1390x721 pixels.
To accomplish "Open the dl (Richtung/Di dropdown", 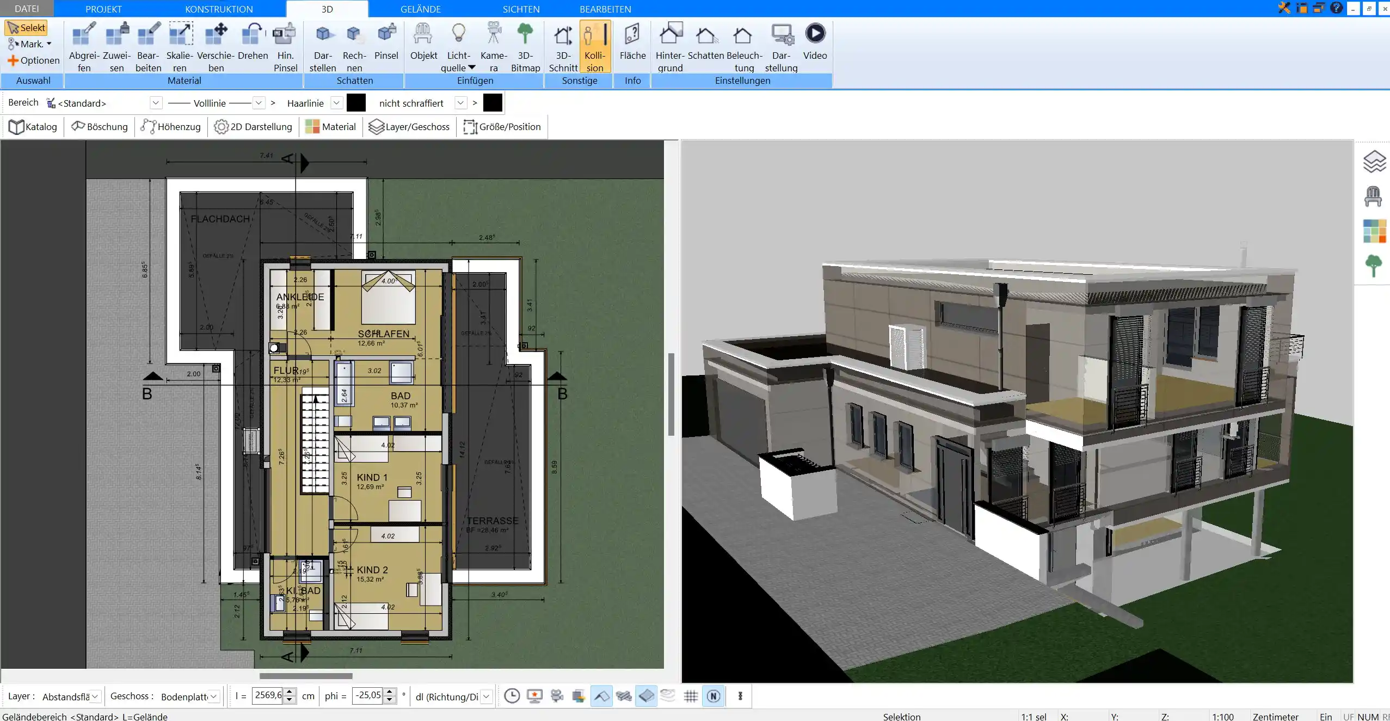I will (x=487, y=696).
